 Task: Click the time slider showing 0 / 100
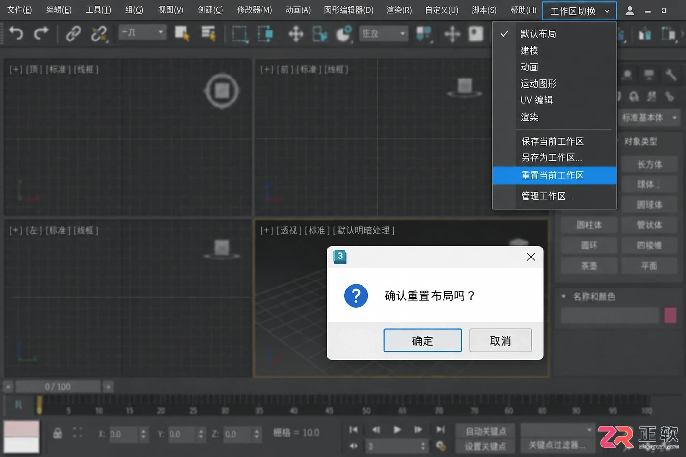(58, 387)
